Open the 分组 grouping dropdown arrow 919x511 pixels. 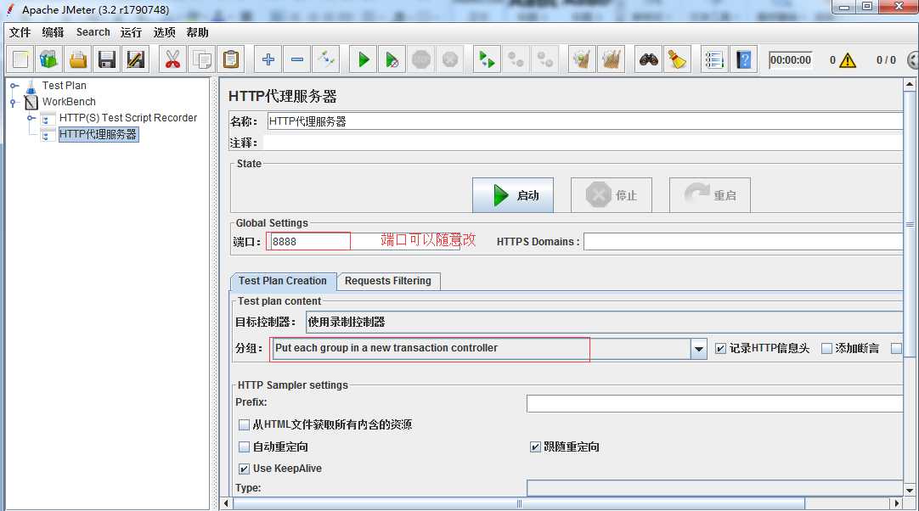click(698, 349)
